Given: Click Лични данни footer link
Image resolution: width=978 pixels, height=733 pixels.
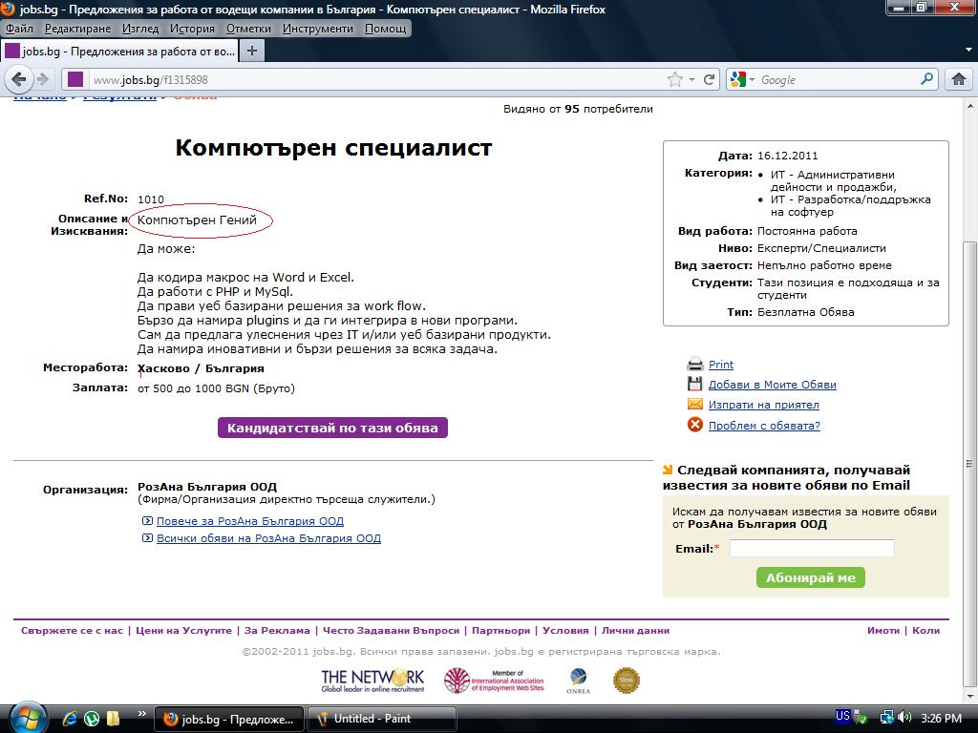Looking at the screenshot, I should [x=635, y=630].
